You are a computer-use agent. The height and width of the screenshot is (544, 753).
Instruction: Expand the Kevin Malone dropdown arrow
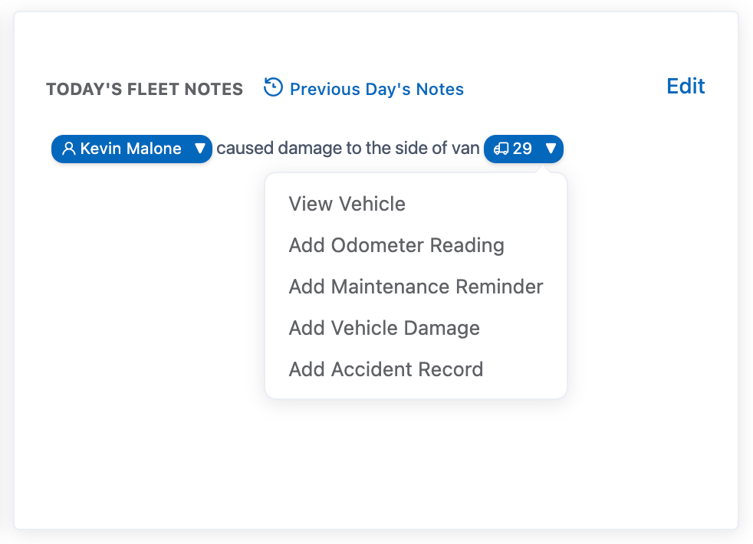click(199, 149)
